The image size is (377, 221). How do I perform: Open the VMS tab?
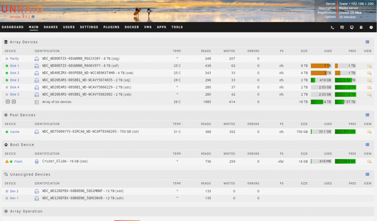coord(148,27)
